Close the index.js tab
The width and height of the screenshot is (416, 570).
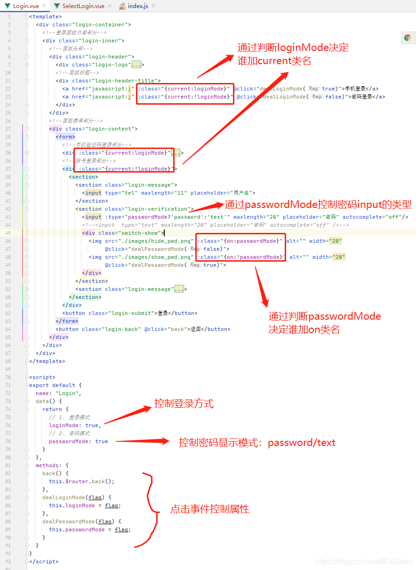tap(153, 6)
